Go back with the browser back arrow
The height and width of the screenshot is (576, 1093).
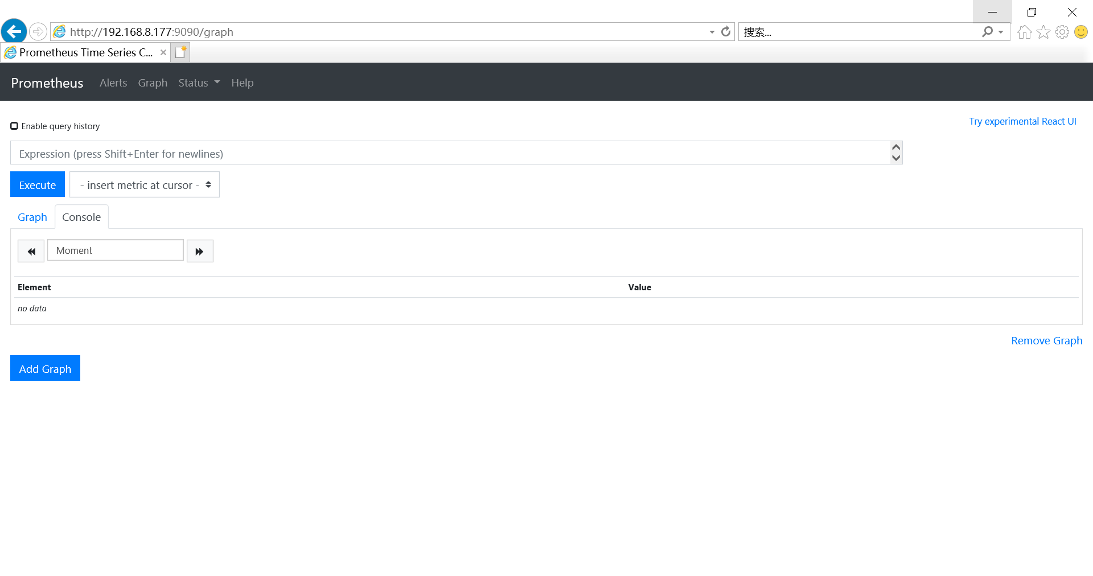pos(14,31)
